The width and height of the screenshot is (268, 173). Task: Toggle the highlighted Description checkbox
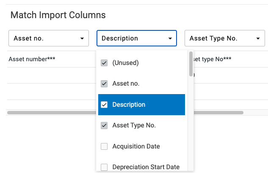coord(104,105)
